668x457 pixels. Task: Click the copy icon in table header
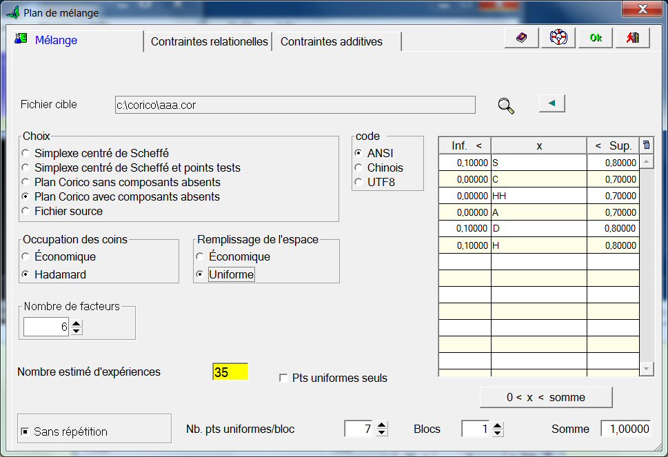click(x=646, y=145)
